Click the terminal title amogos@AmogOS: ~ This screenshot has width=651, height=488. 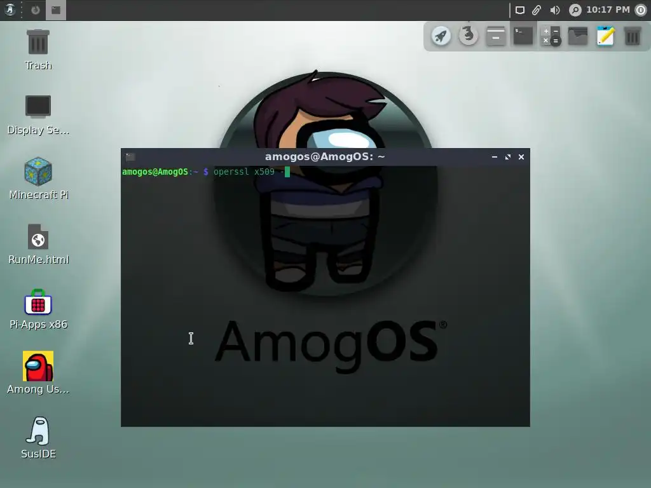coord(325,156)
